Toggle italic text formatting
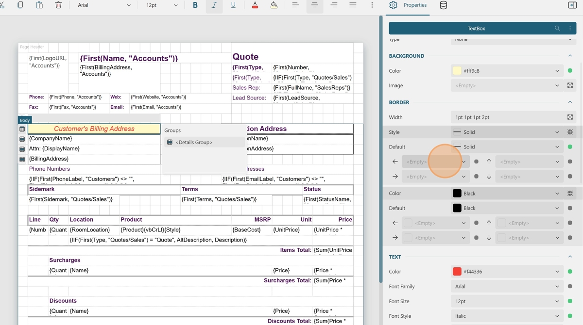The height and width of the screenshot is (325, 583). pos(214,5)
